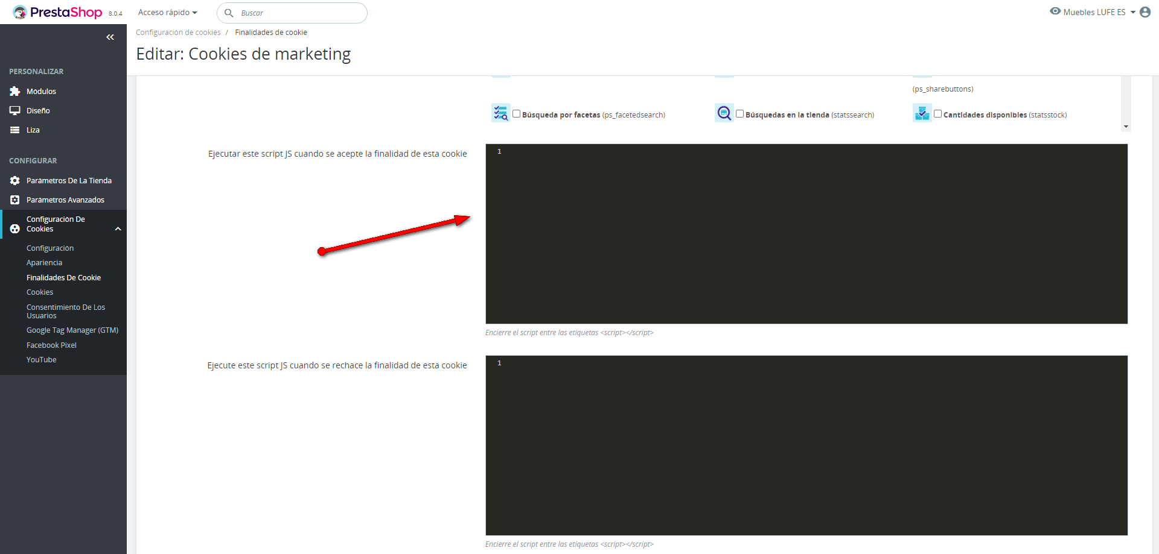Click the Búsqueda por facetas module icon
Viewport: 1159px width, 554px height.
click(x=500, y=113)
